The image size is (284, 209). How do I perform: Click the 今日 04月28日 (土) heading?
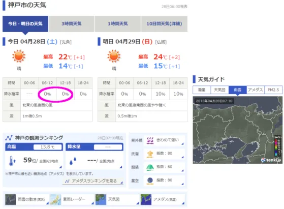(x=33, y=42)
